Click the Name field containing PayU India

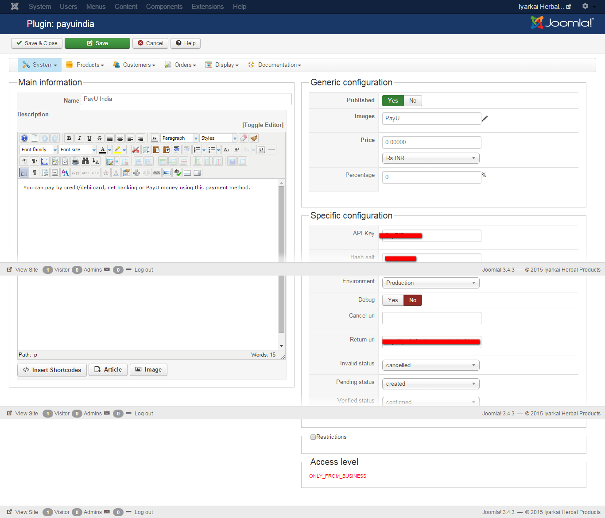pos(186,99)
